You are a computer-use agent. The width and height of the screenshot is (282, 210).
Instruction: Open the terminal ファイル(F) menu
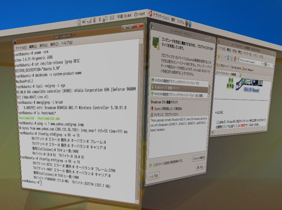(21, 48)
